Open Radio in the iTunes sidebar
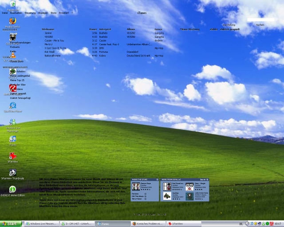 [13, 51]
